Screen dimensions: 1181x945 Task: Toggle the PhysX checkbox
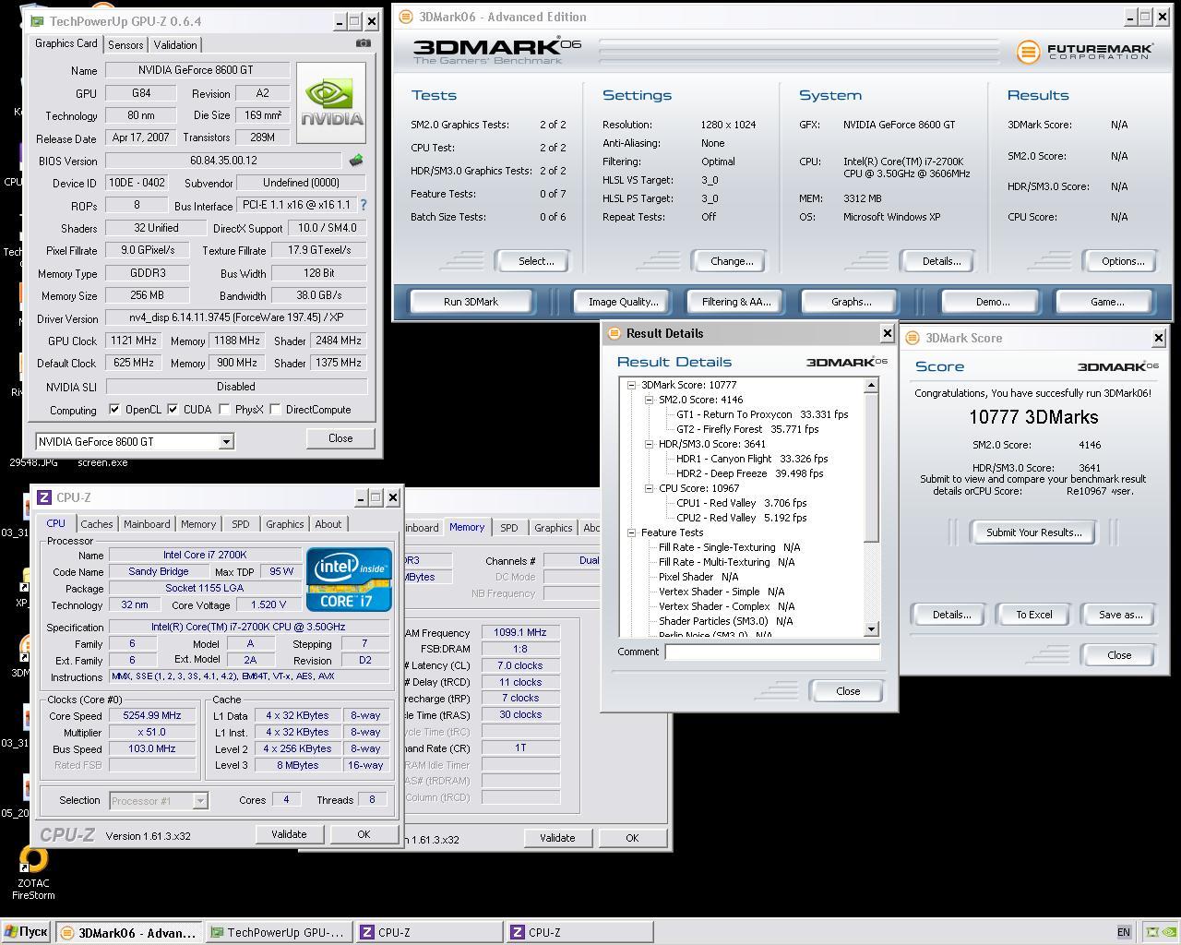[224, 410]
